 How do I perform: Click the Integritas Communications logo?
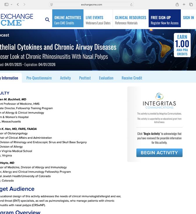tap(159, 101)
